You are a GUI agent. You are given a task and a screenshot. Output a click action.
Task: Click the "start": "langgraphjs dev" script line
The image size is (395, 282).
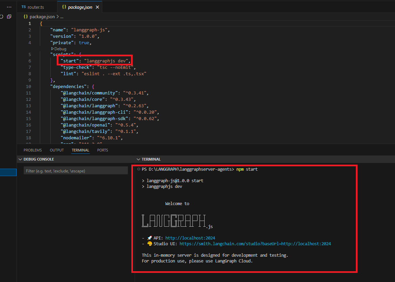pos(96,61)
